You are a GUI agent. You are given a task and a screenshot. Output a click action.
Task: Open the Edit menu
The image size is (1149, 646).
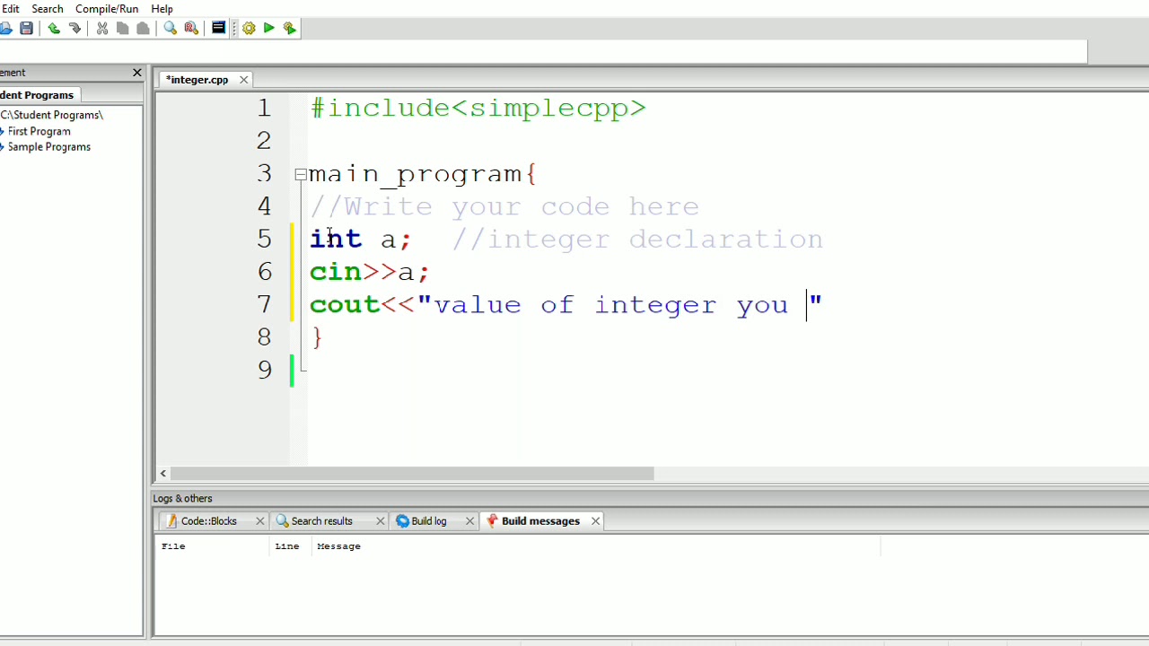[10, 9]
